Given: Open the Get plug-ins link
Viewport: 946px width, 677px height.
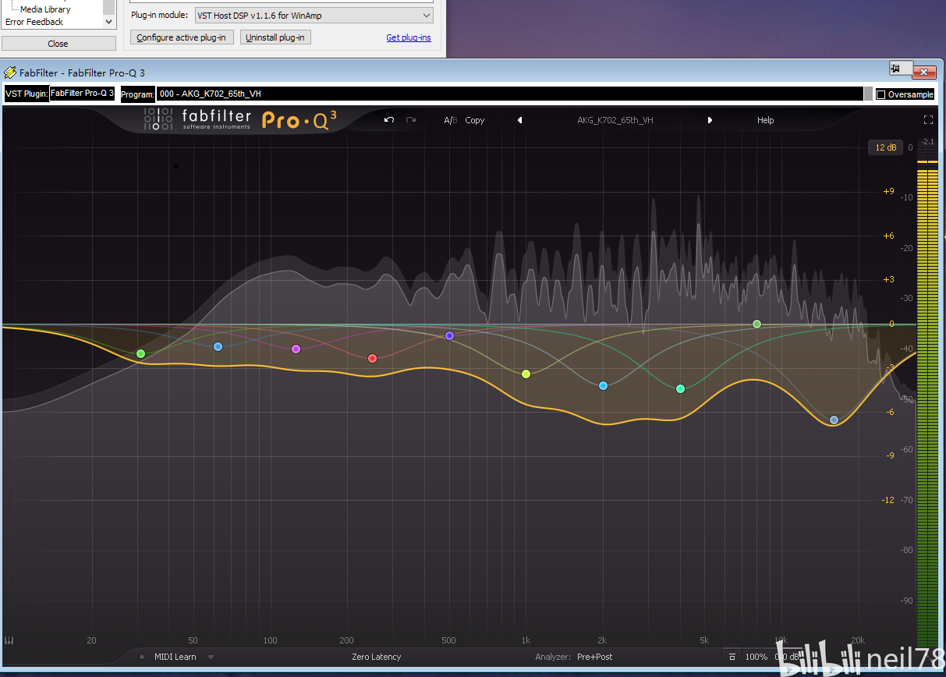Looking at the screenshot, I should click(409, 37).
